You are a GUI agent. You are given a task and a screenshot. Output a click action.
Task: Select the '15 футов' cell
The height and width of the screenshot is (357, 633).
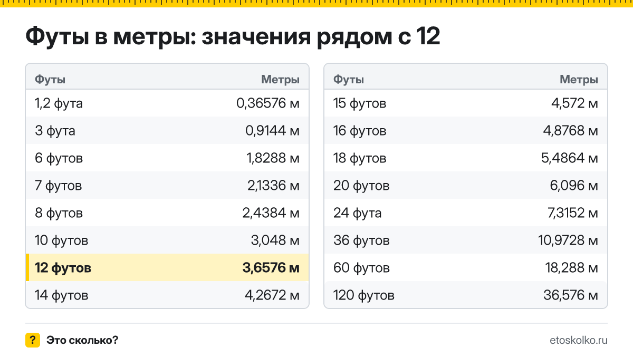(360, 103)
